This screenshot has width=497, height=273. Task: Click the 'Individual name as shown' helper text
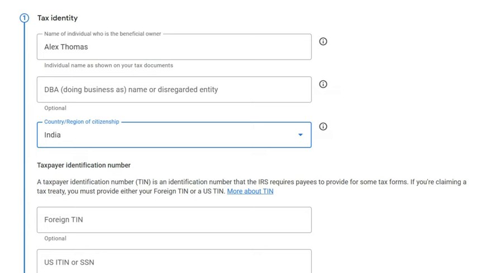(x=108, y=66)
